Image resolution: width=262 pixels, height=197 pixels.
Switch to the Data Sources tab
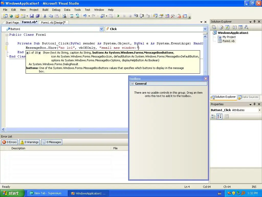coord(248,97)
